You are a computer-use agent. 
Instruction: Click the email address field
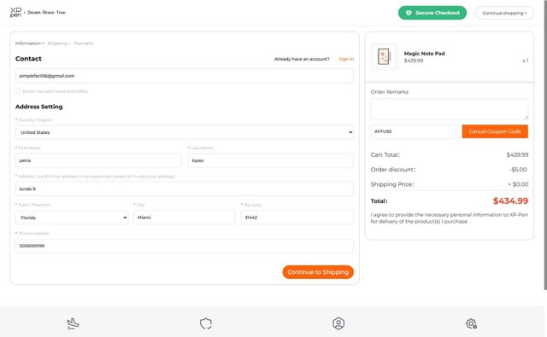pyautogui.click(x=185, y=76)
